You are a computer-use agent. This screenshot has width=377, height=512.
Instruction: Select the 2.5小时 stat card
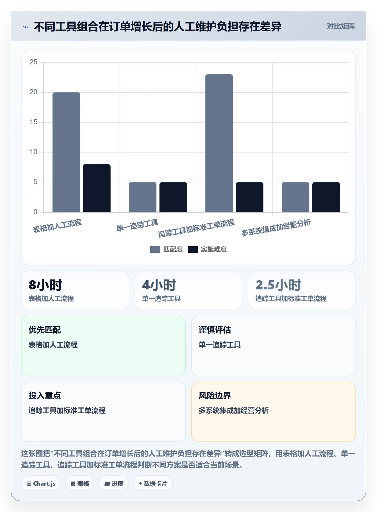[302, 290]
